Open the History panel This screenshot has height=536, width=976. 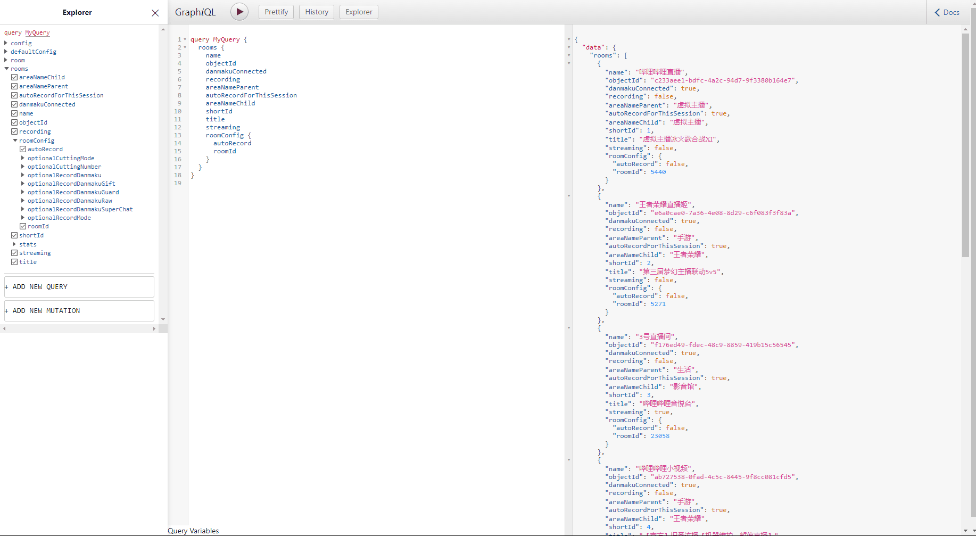click(316, 11)
